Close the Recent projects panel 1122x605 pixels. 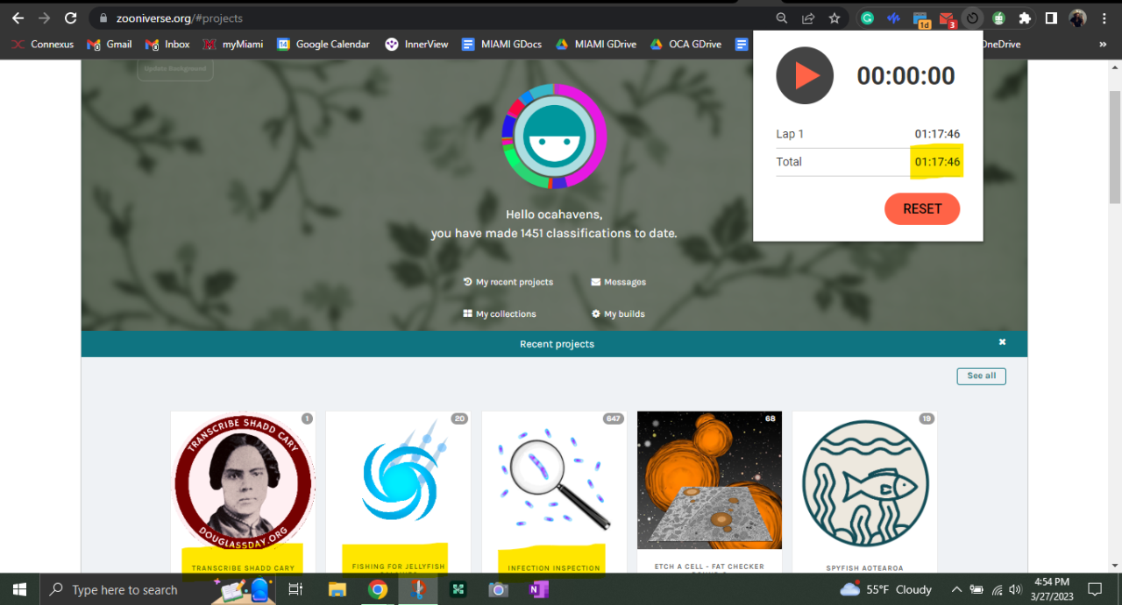point(1002,342)
